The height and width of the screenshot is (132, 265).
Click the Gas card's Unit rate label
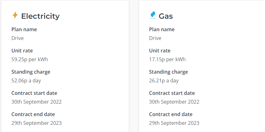[160, 51]
